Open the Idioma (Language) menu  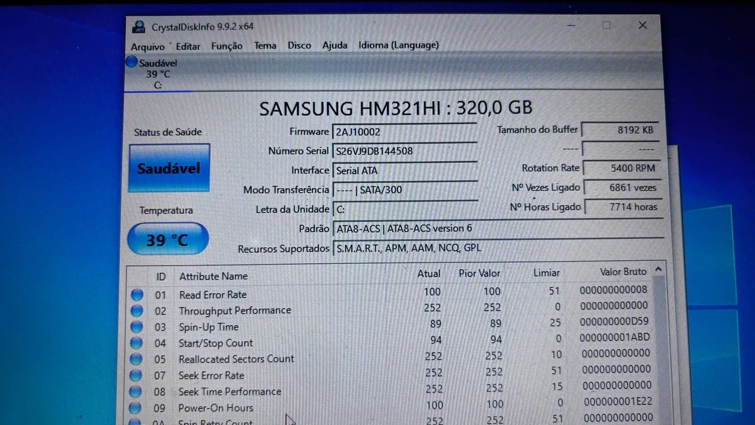(x=399, y=45)
